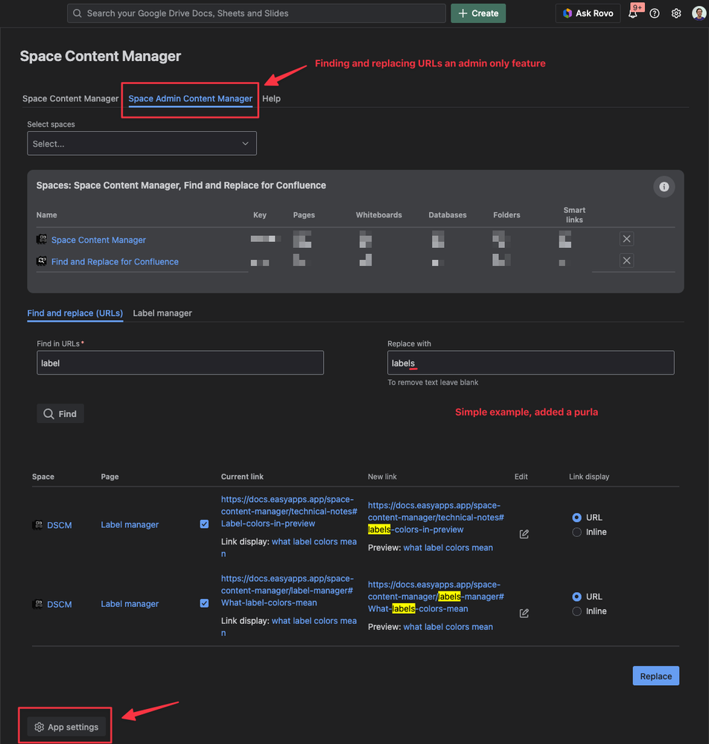Open the spaces info icon
The width and height of the screenshot is (709, 744).
(x=664, y=186)
